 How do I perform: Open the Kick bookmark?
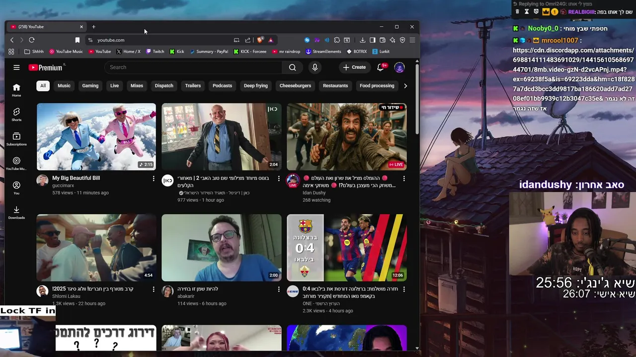(177, 52)
